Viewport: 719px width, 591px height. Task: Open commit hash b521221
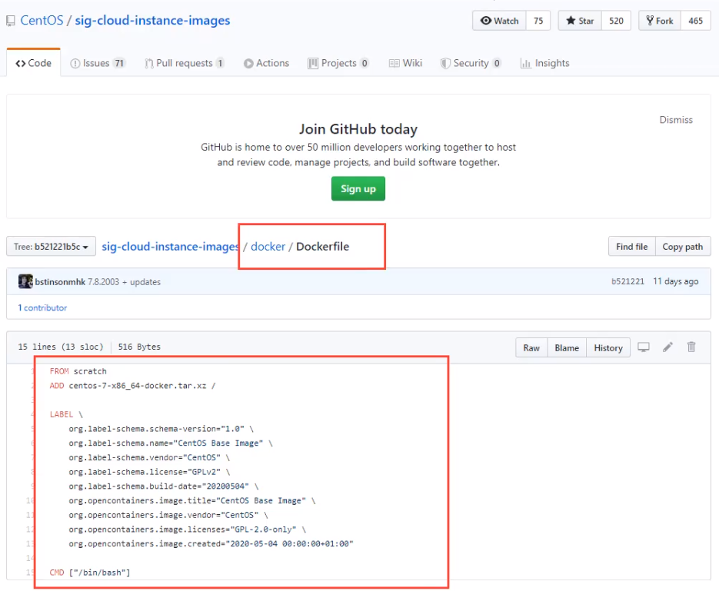coord(627,281)
